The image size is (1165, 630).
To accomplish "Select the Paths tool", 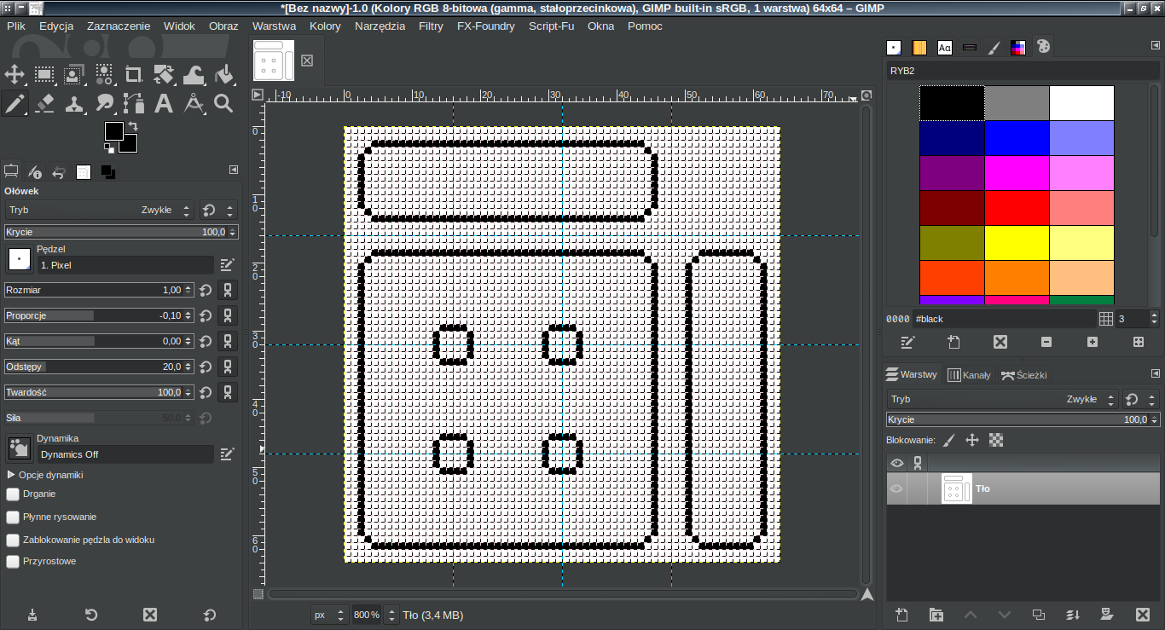I will coord(134,104).
